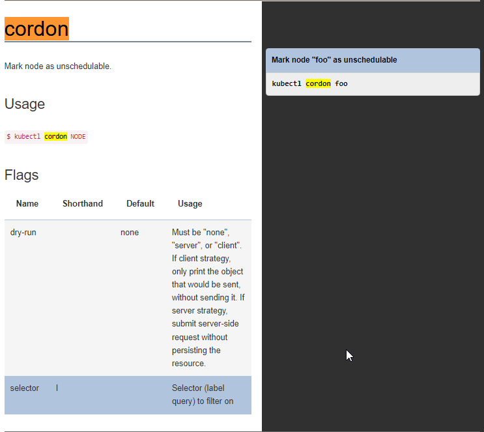Screen dimensions: 484x432
Task: Click 'Selector (label query) to filter on' text
Action: click(203, 395)
